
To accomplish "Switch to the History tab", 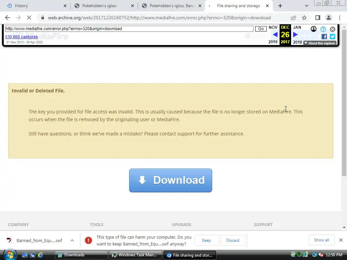I will (36, 6).
